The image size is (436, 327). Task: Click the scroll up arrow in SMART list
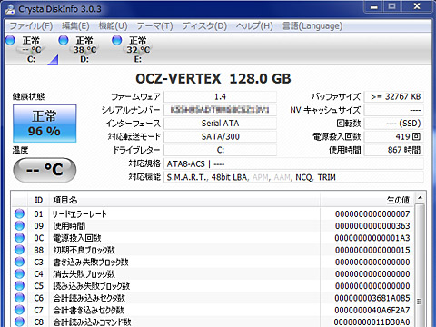tap(420, 198)
